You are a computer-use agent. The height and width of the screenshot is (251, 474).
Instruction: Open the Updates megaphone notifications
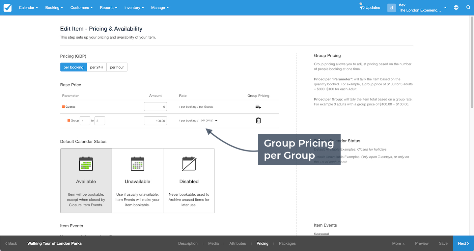click(370, 7)
